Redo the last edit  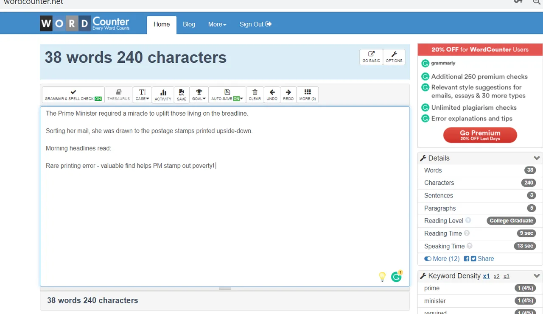pyautogui.click(x=288, y=95)
